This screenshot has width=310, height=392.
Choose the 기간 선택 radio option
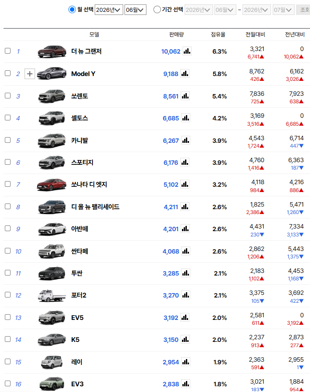click(x=157, y=10)
